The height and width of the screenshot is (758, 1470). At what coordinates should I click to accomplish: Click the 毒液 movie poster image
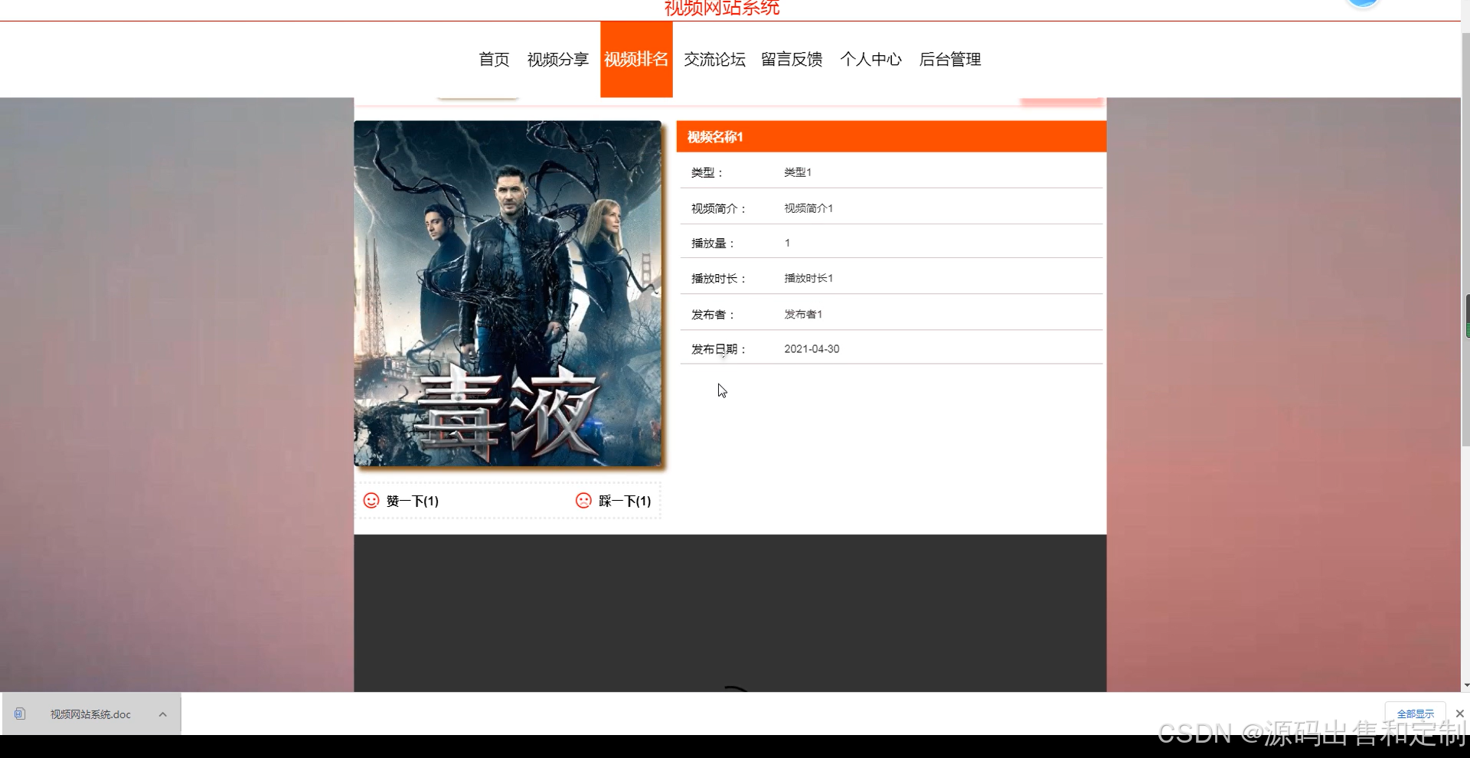pyautogui.click(x=508, y=293)
